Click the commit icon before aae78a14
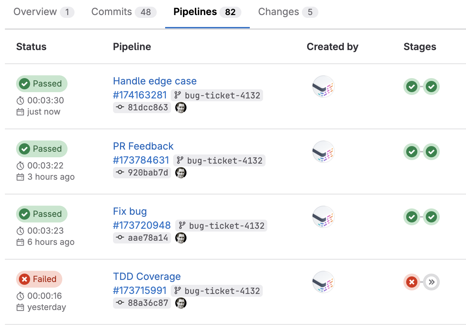 coord(119,238)
